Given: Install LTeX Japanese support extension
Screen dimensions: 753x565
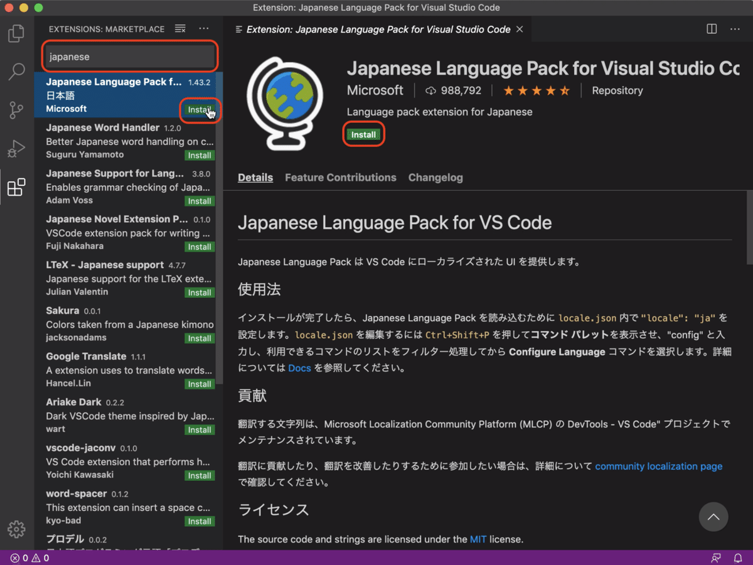Looking at the screenshot, I should tap(200, 293).
